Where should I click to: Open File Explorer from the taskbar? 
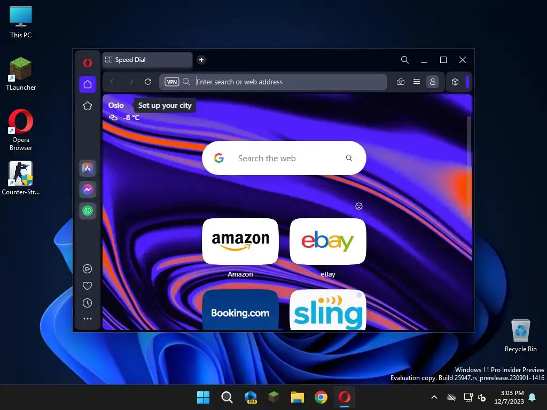point(298,397)
